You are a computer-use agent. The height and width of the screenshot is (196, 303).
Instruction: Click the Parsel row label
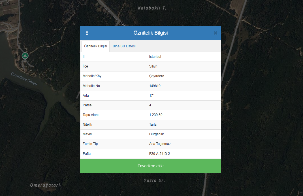(x=88, y=105)
